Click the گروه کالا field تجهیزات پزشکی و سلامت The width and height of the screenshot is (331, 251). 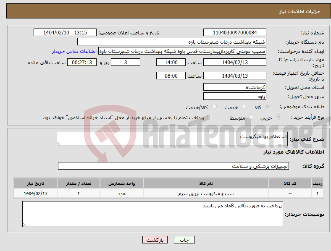click(x=173, y=166)
